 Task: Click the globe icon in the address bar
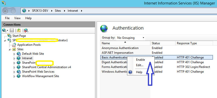(24, 11)
